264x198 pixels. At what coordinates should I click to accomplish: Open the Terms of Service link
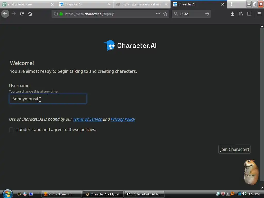coord(87,119)
